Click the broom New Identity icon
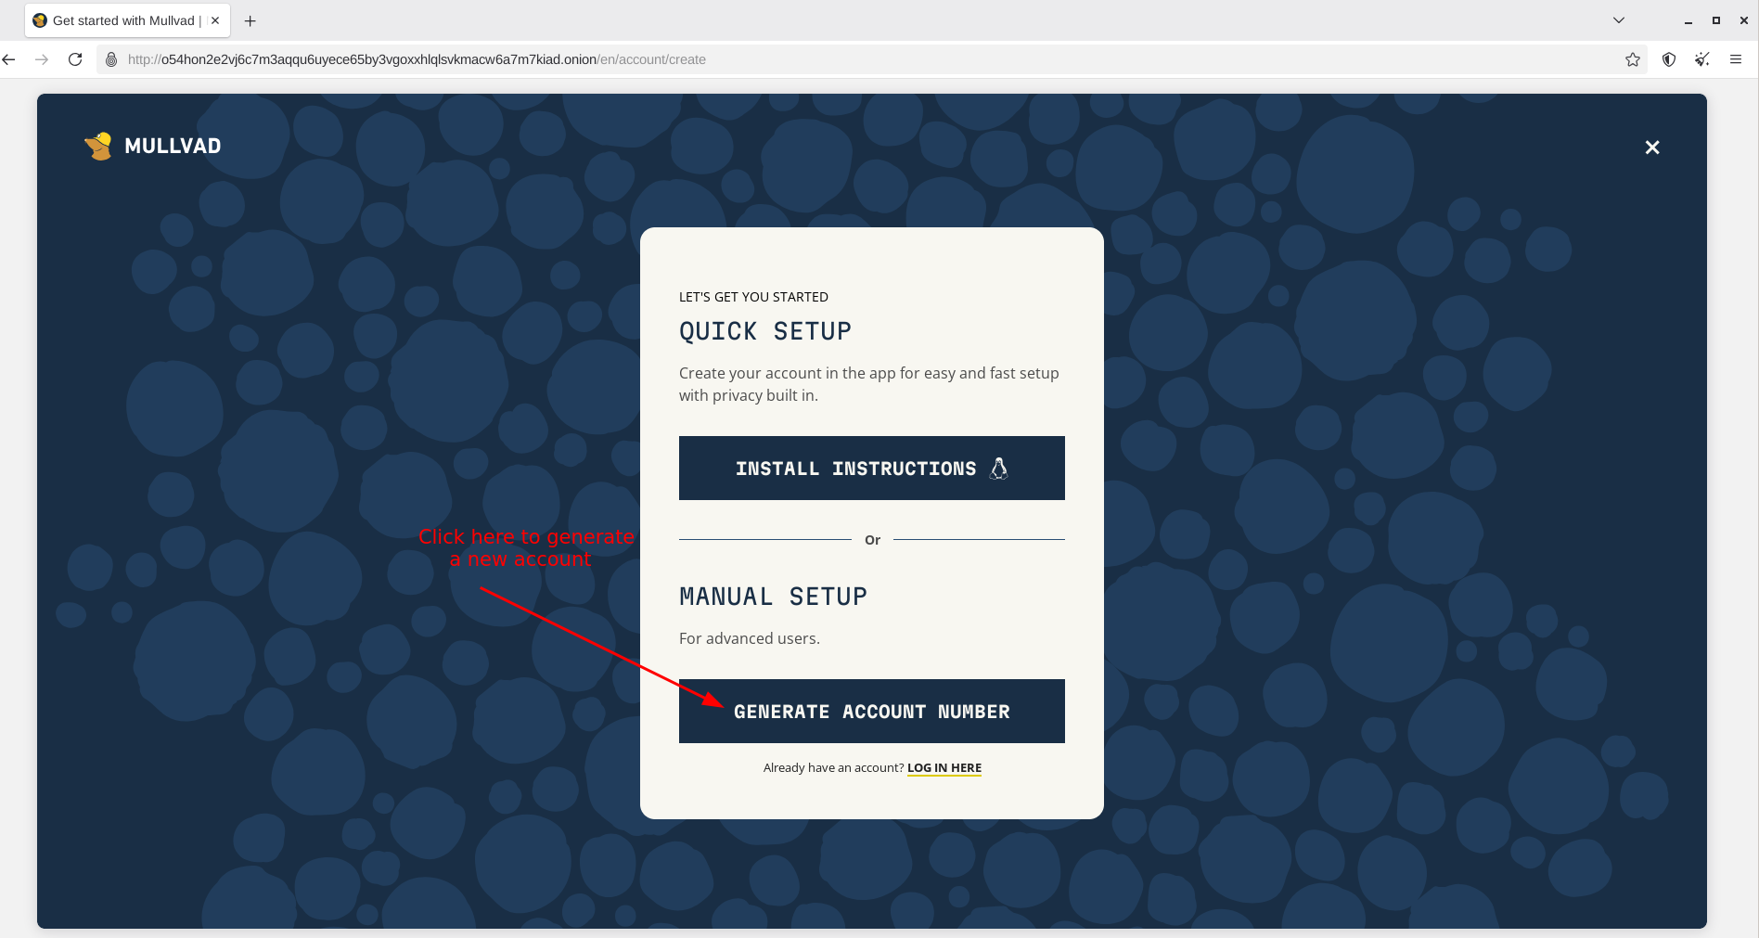The image size is (1759, 938). click(x=1701, y=59)
